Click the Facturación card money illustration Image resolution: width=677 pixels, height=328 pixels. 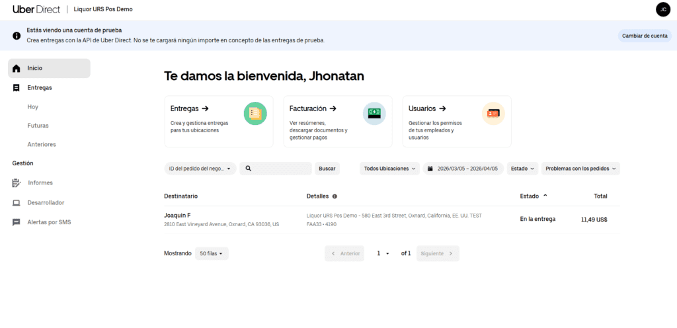click(374, 114)
